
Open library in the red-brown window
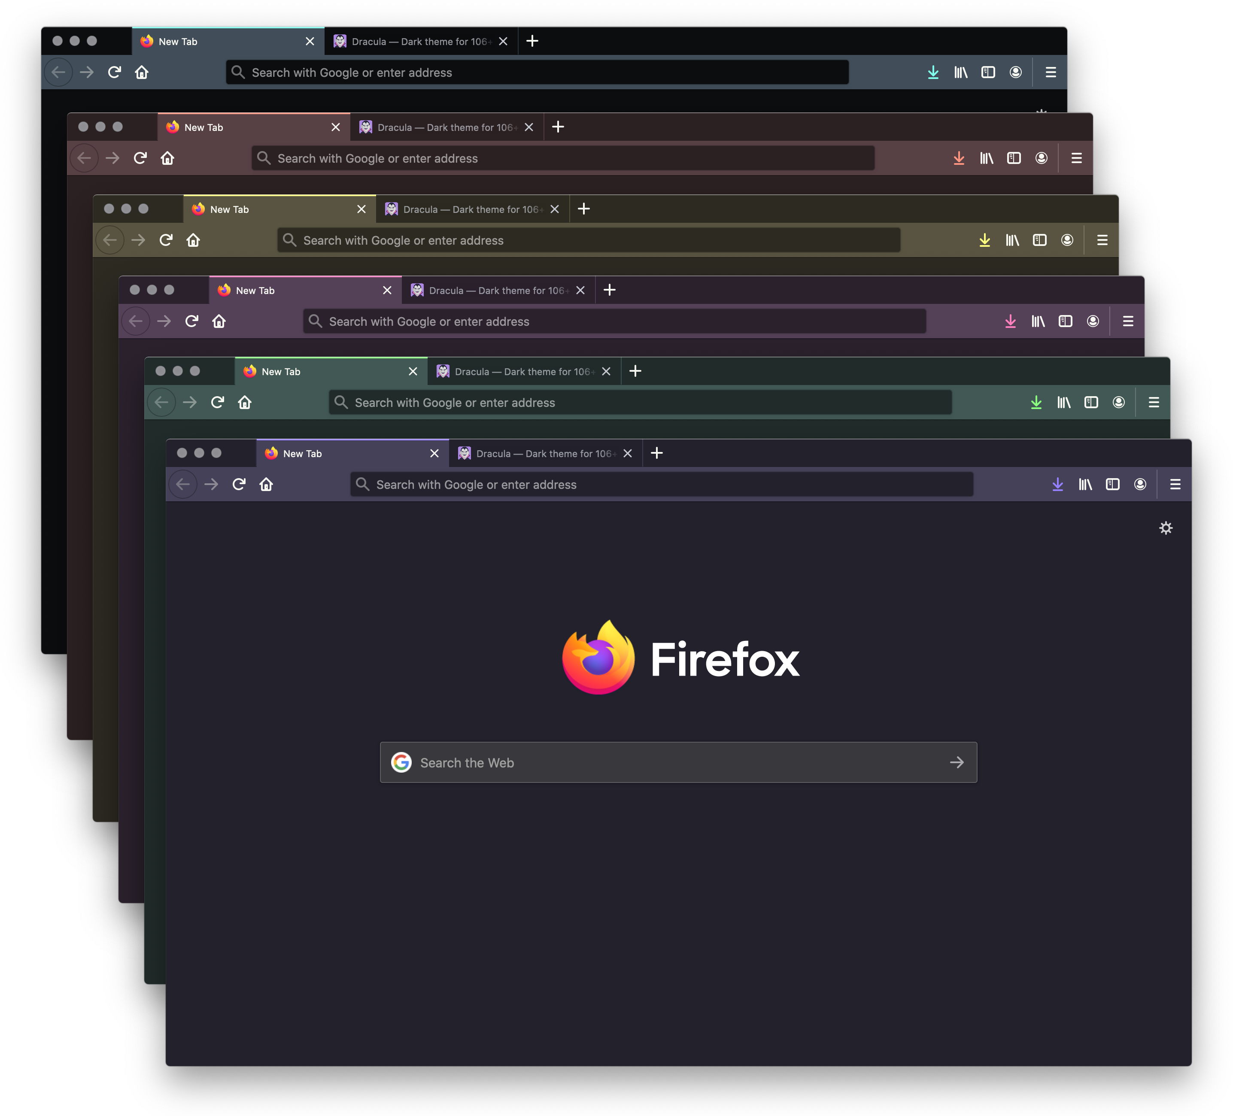pyautogui.click(x=987, y=158)
